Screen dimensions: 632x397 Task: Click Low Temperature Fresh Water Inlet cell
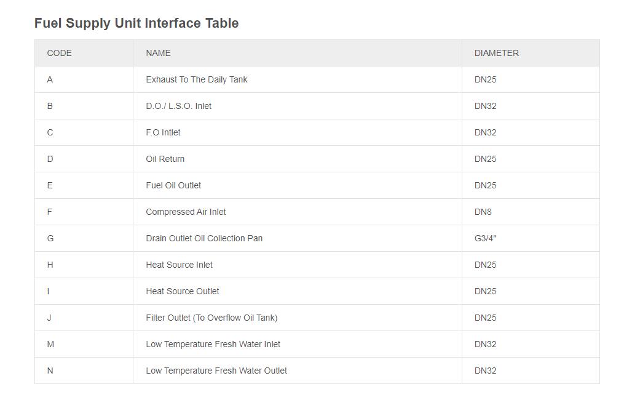213,344
